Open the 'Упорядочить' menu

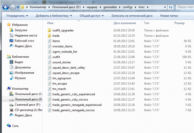coord(17,16)
